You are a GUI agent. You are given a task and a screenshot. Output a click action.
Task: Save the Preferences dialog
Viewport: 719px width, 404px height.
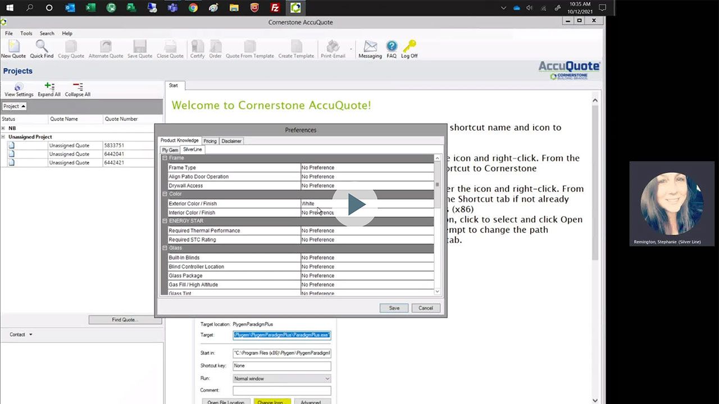(x=394, y=308)
